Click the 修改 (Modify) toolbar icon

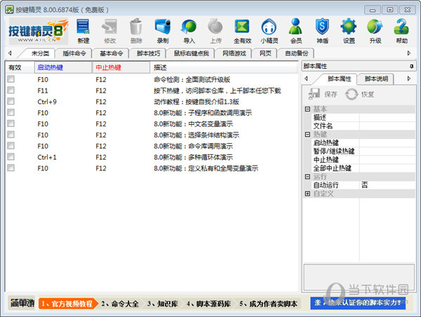pos(109,31)
